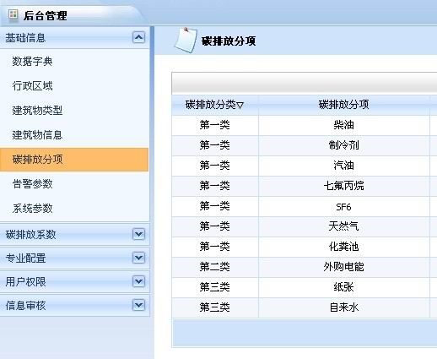Click the 碳排放分项 column header
Screen dimensions: 437x359
[343, 105]
